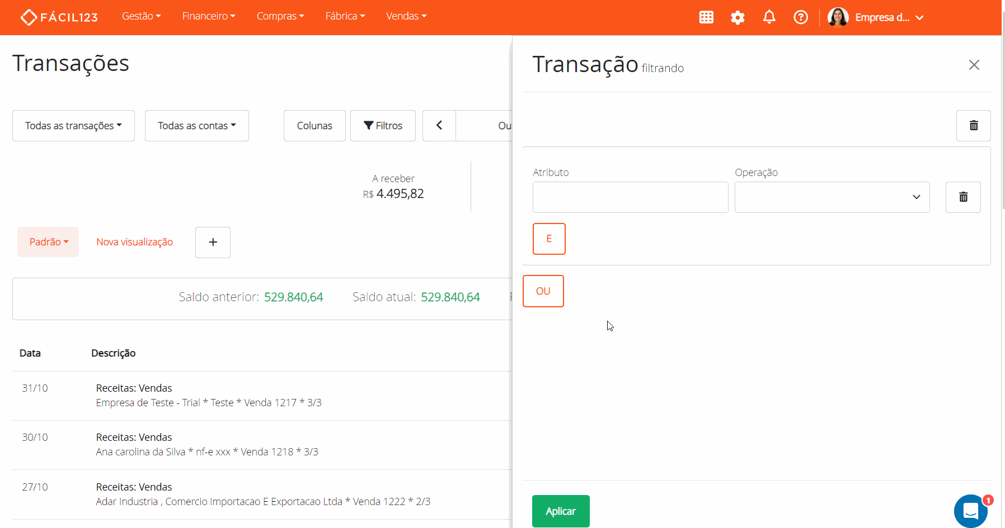This screenshot has height=528, width=1005.
Task: Click the Aplicar button
Action: pyautogui.click(x=561, y=511)
